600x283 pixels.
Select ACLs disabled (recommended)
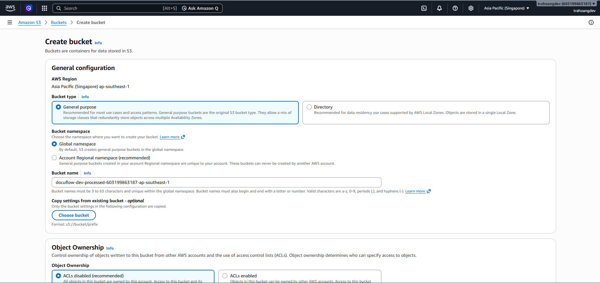tap(58, 276)
